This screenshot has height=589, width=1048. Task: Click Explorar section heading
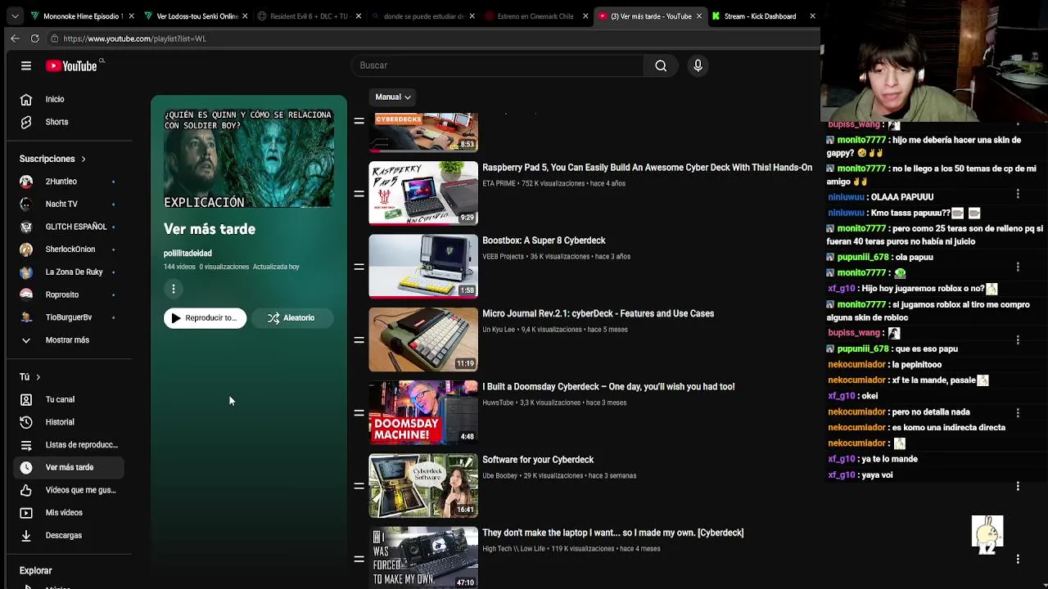pyautogui.click(x=35, y=571)
